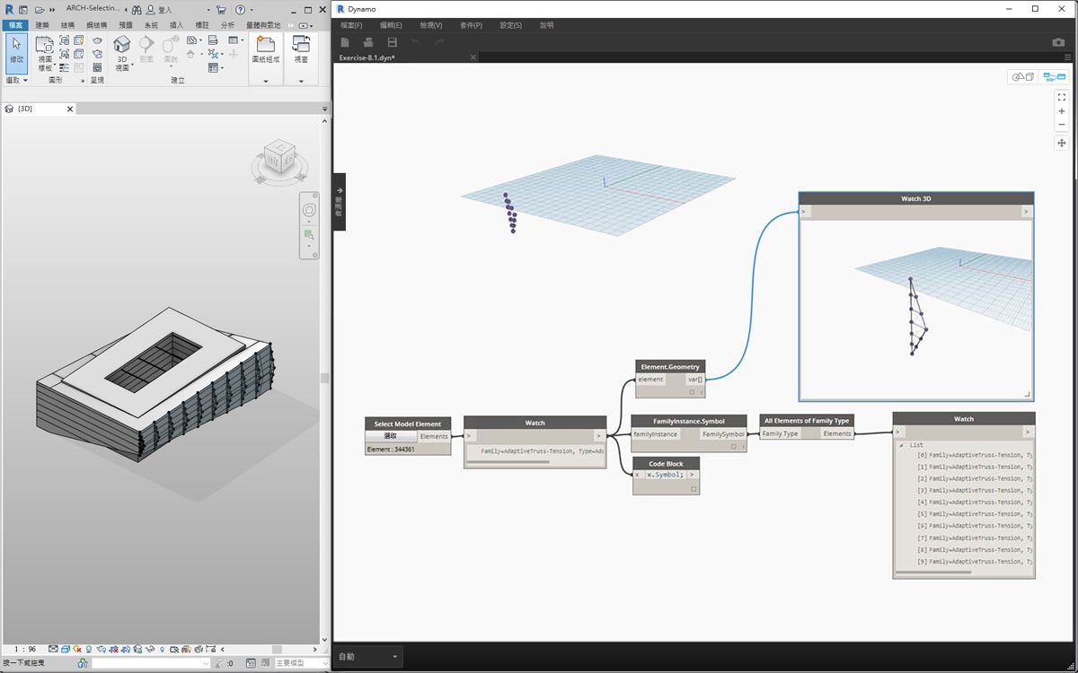Select list item [0] in the Watch node
The image size is (1078, 673).
click(974, 455)
